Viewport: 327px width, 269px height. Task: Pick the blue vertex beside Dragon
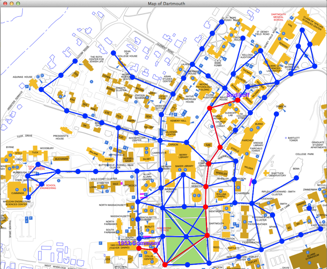click(x=276, y=114)
